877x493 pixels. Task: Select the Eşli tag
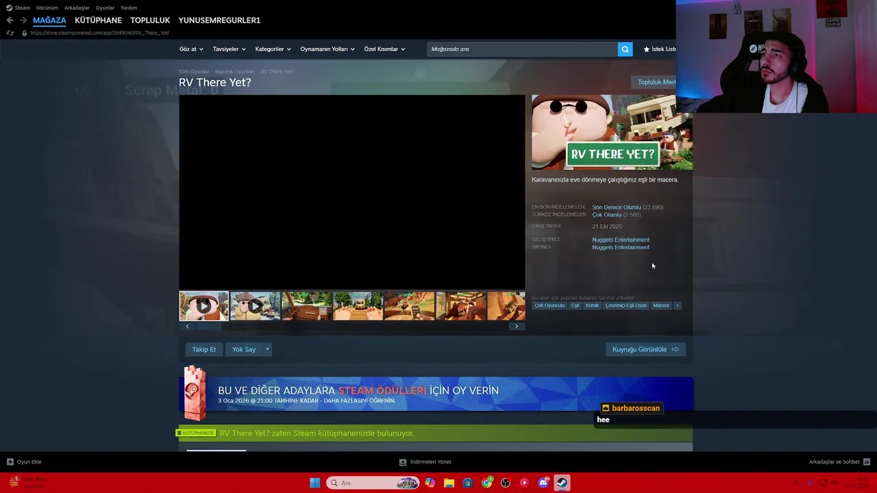(x=575, y=305)
